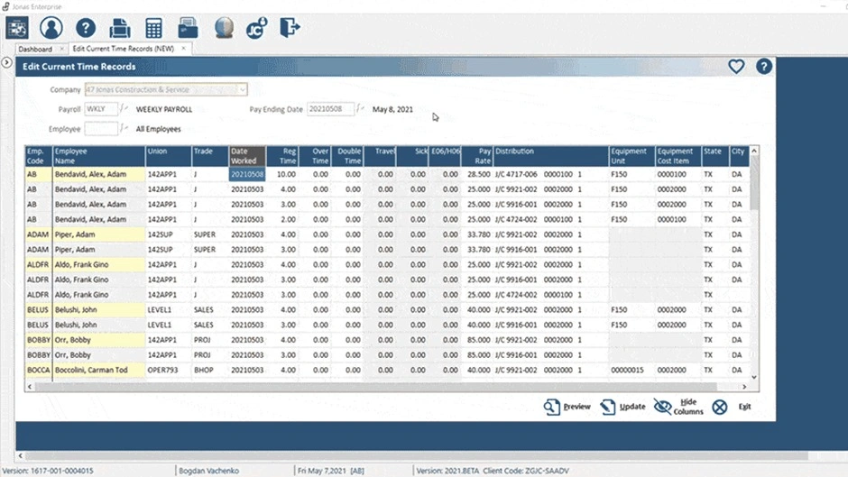This screenshot has width=848, height=477.
Task: Switch to the Dashboard tab
Action: [34, 49]
